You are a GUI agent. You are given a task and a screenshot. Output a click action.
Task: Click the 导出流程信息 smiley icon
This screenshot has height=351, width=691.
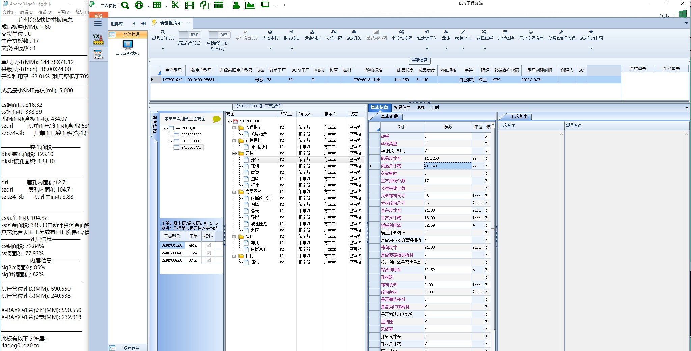531,32
